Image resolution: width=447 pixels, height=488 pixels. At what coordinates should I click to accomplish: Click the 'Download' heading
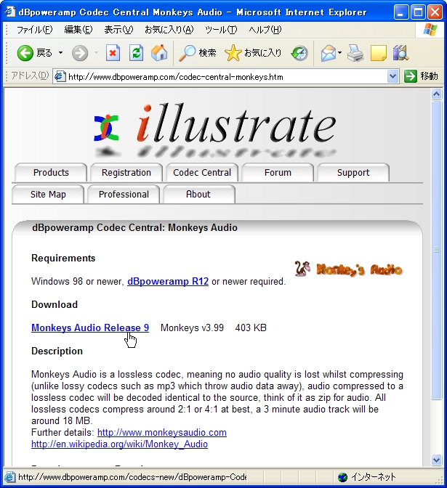[x=55, y=304]
